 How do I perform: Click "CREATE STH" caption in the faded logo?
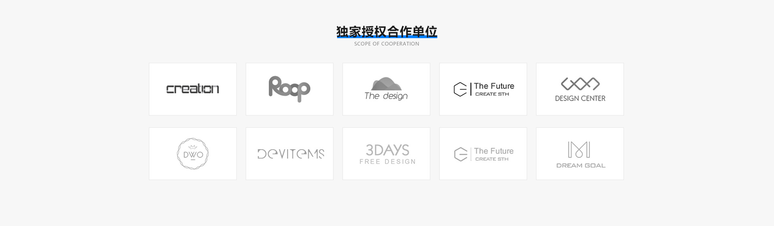(492, 159)
